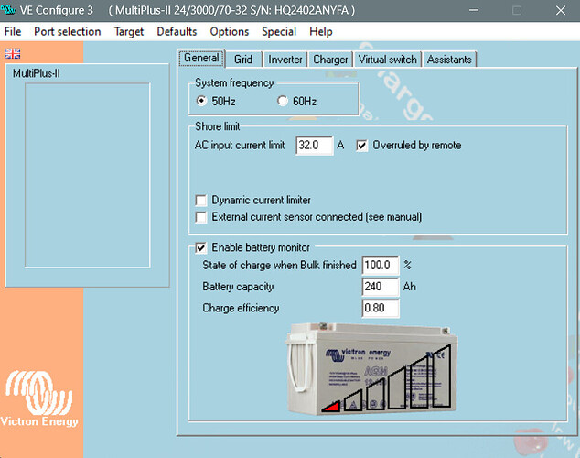The image size is (580, 458).
Task: Switch to the Virtual switch tab
Action: 387,60
